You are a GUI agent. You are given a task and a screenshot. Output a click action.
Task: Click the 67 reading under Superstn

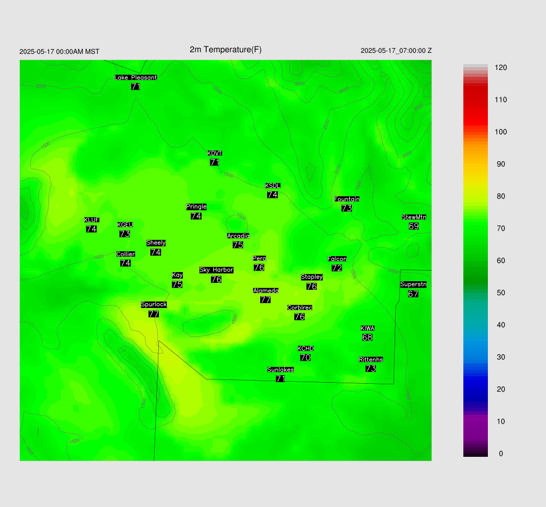pyautogui.click(x=413, y=294)
